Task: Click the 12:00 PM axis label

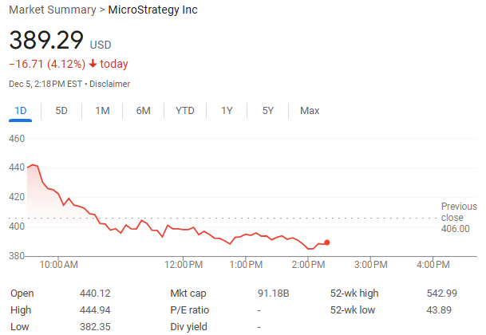Action: (186, 264)
